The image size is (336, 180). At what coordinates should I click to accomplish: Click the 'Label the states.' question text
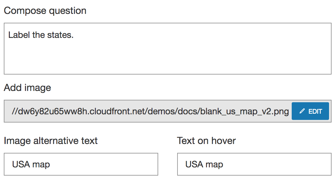41,35
